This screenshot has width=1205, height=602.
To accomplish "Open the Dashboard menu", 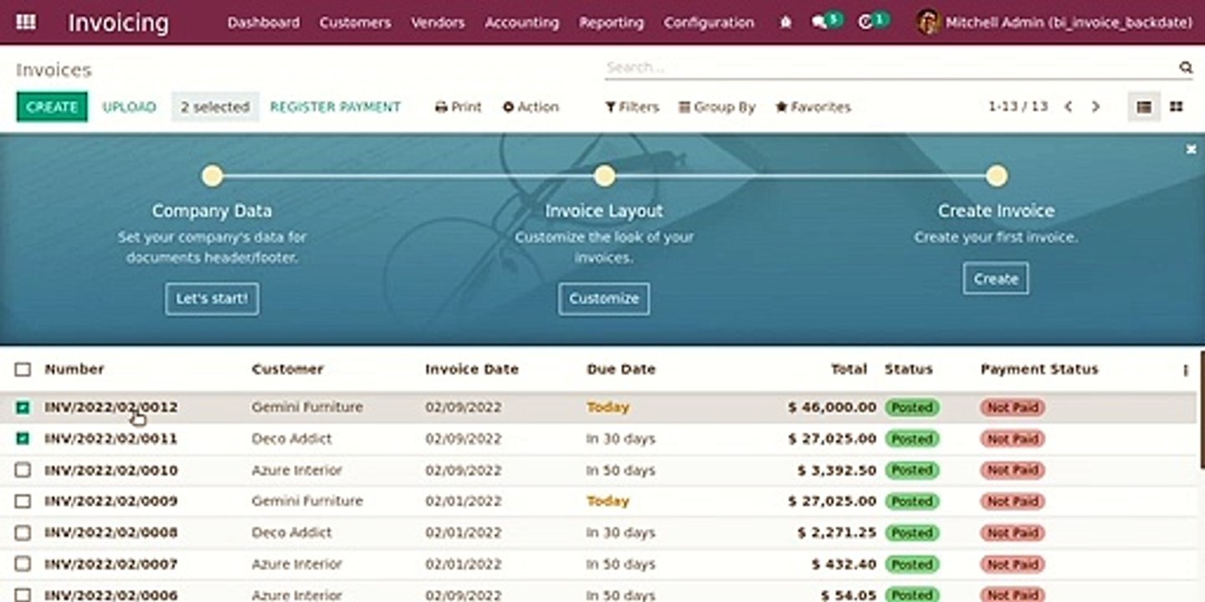I will 264,23.
